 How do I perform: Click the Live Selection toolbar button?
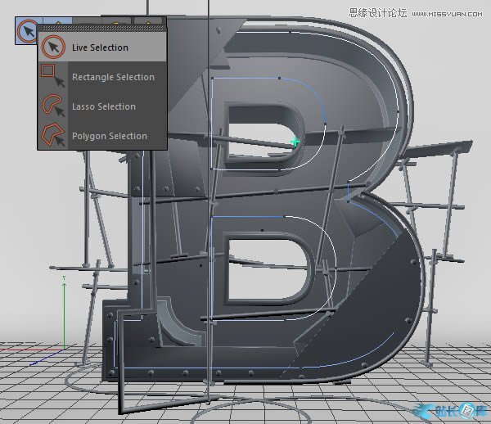(x=29, y=31)
